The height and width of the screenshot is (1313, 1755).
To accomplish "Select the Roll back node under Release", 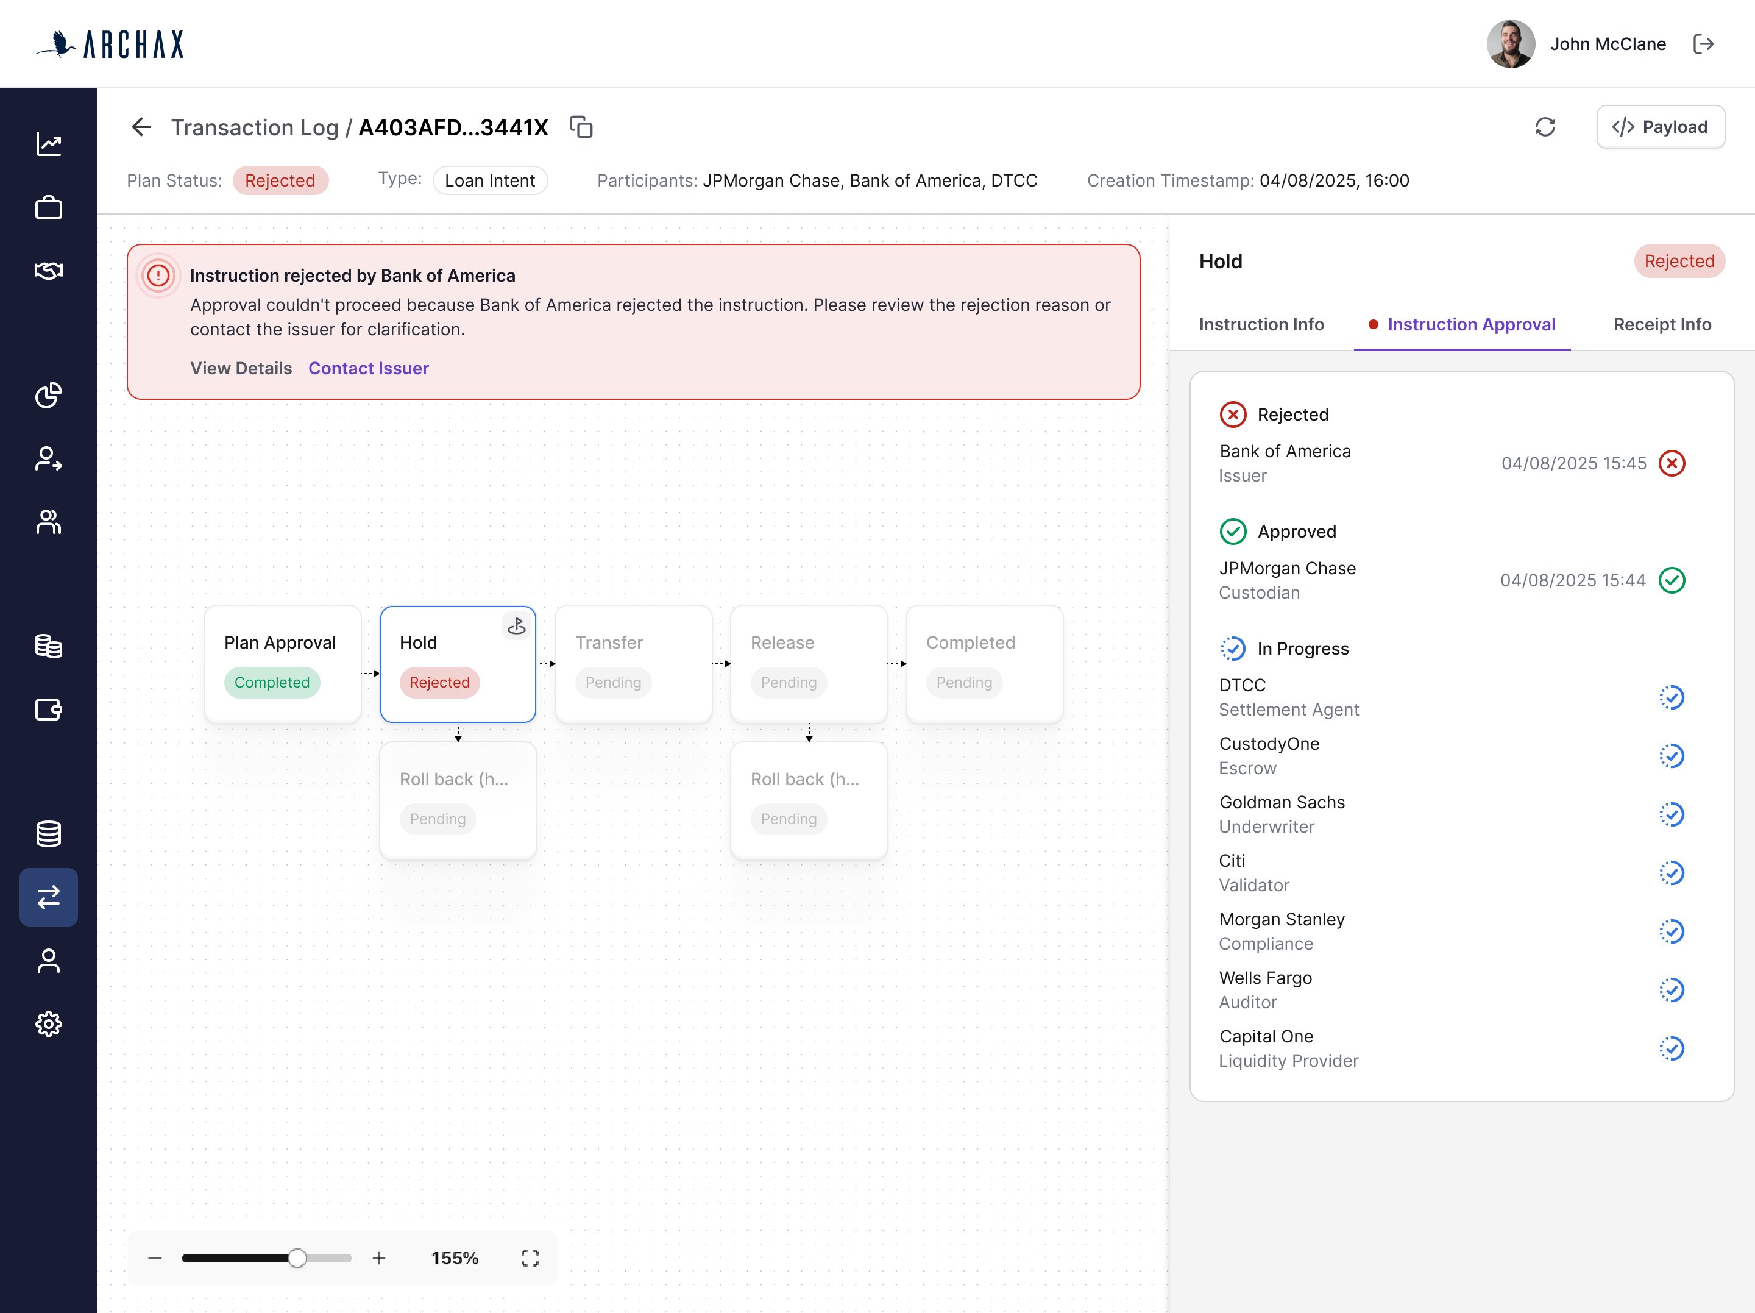I will [809, 801].
